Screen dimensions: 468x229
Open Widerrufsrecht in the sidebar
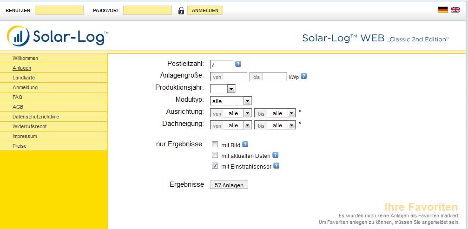coord(54,126)
